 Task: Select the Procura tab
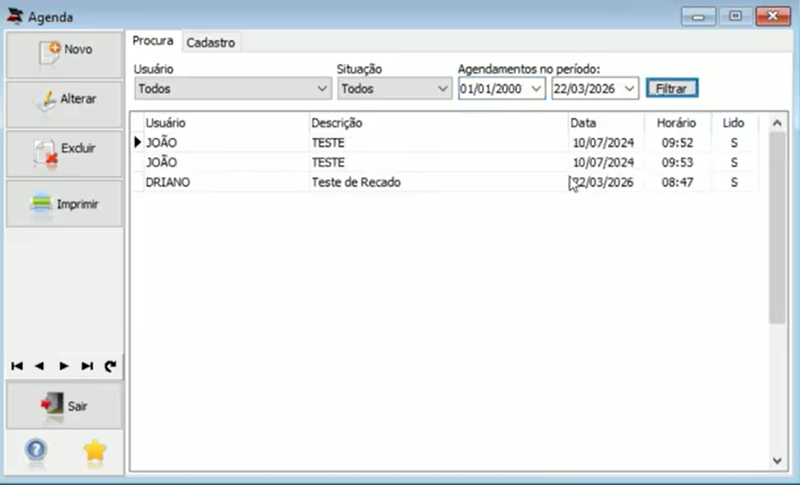coord(153,40)
